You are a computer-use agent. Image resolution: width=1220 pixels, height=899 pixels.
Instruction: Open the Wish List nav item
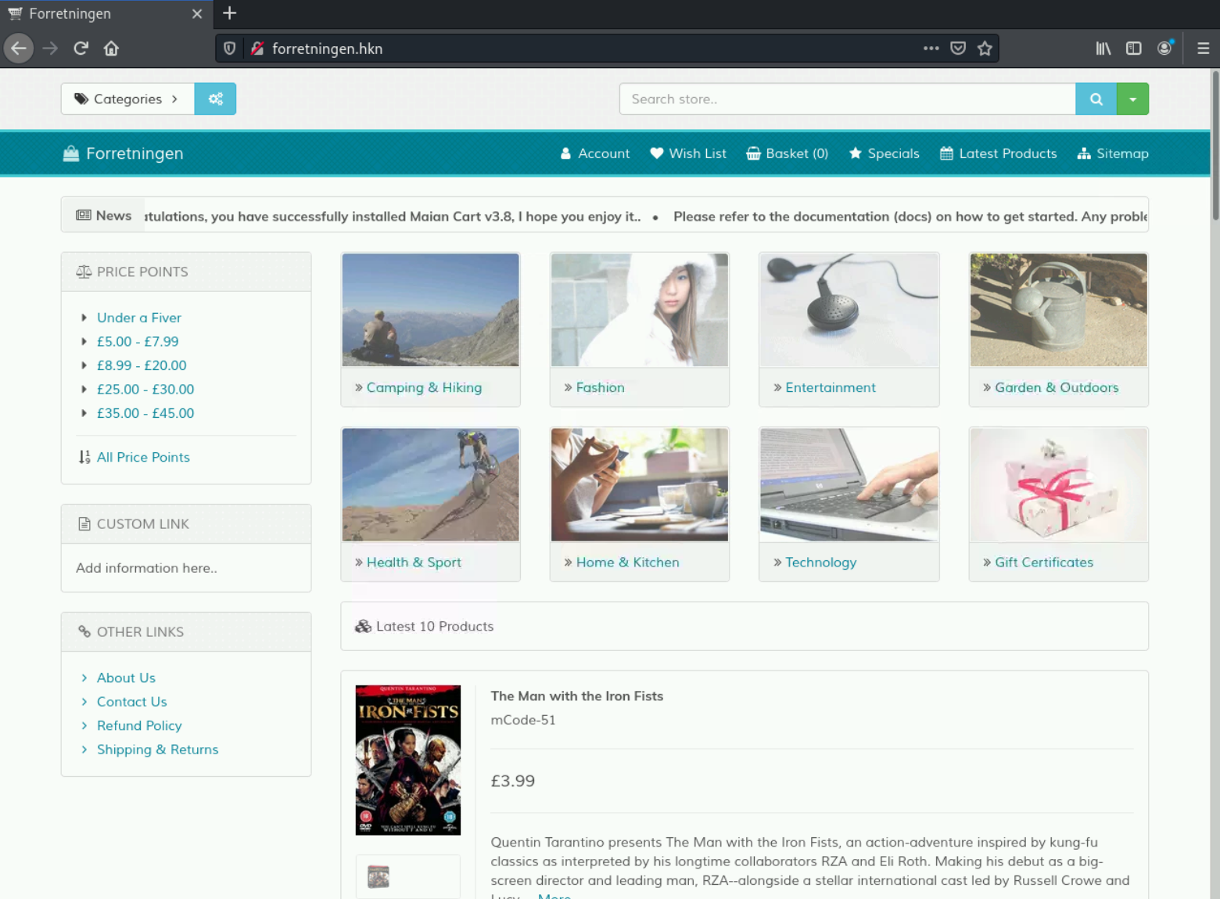(x=688, y=153)
